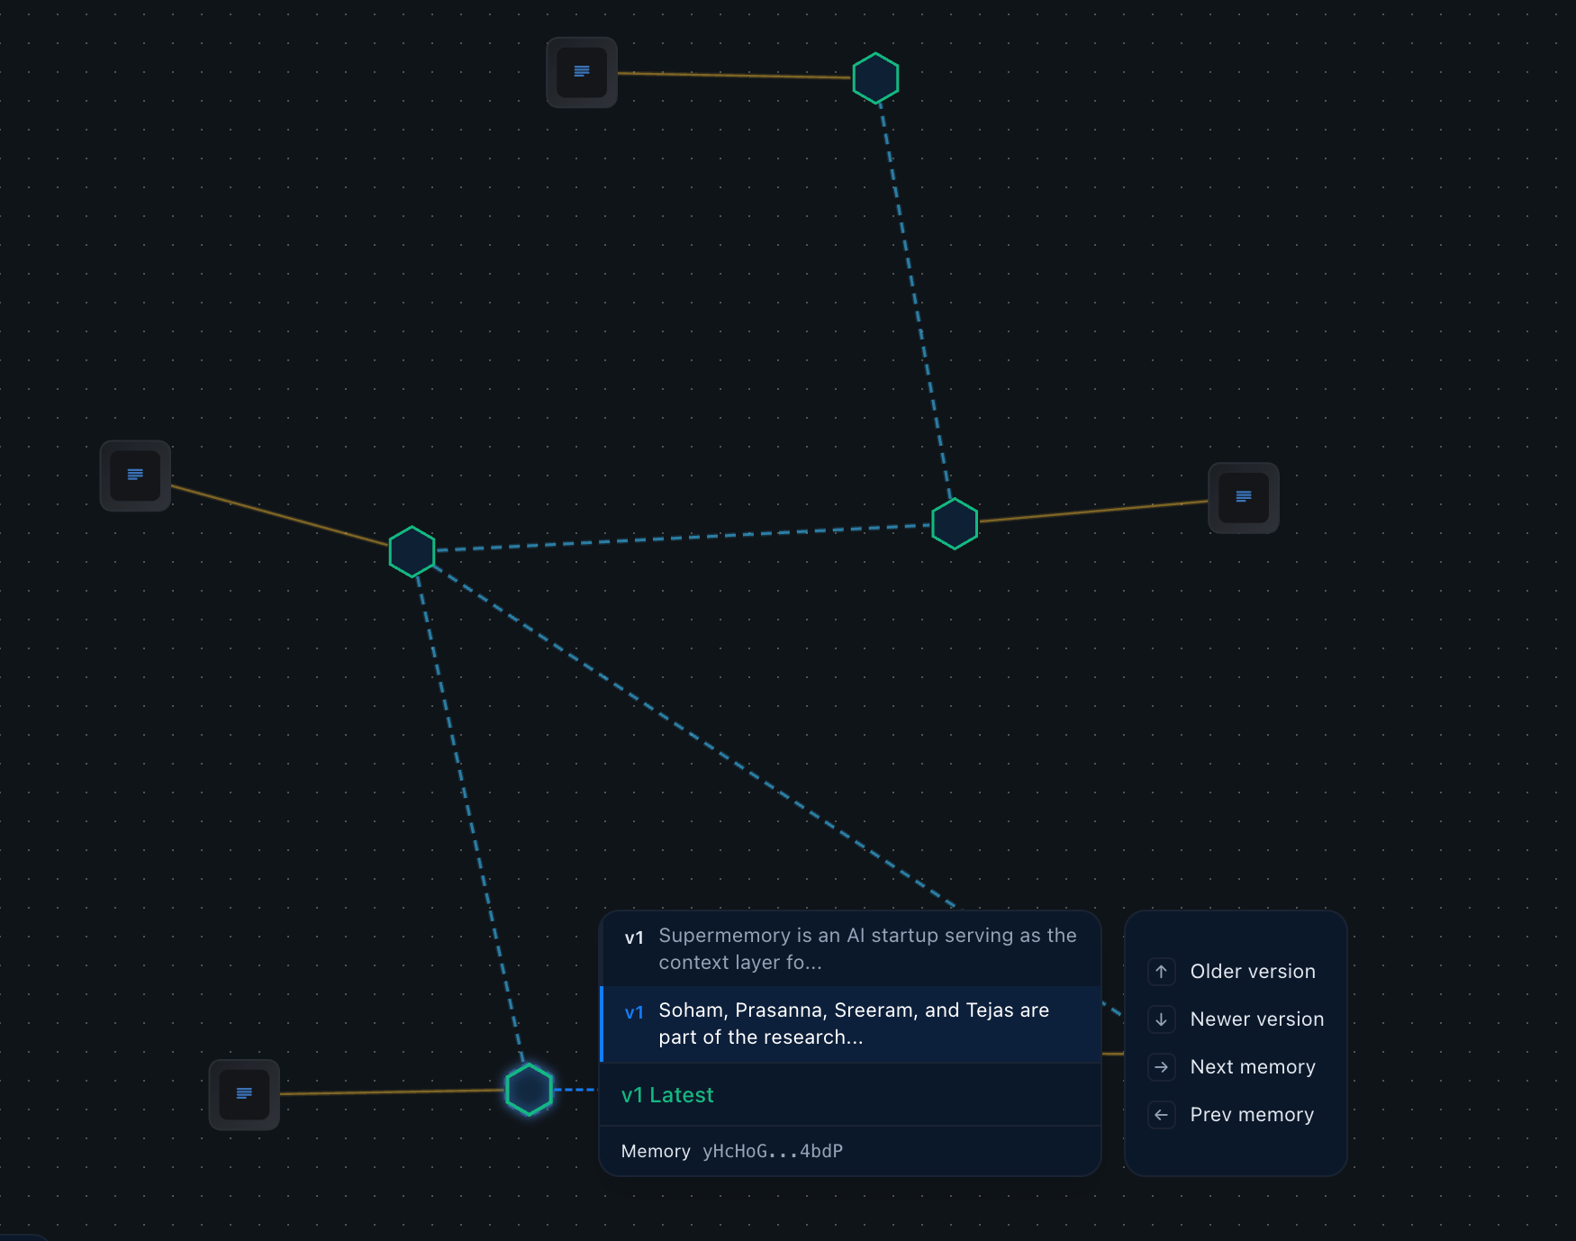Select the 'Supermemory is an AI startup' version entry
This screenshot has width=1576, height=1241.
[x=866, y=948]
